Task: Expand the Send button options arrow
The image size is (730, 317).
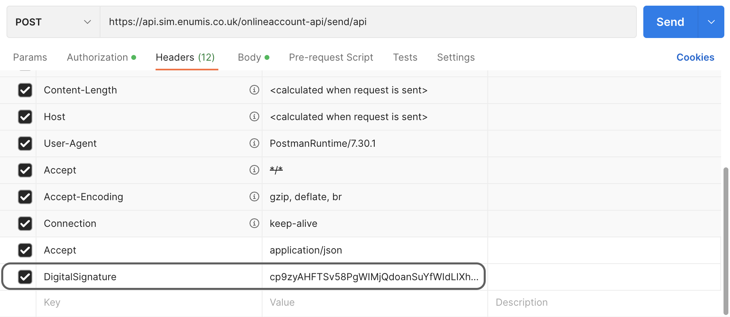Action: [711, 22]
